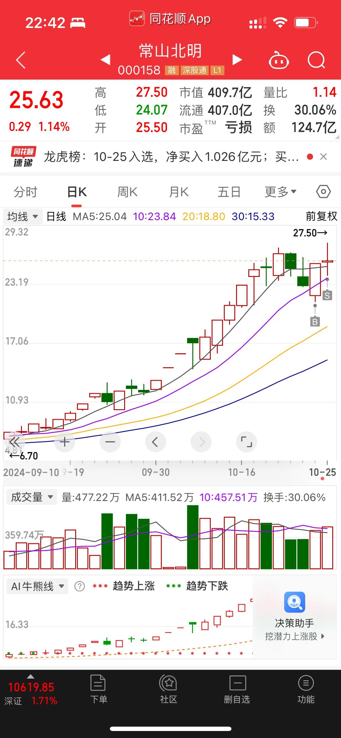341x738 pixels.
Task: Tap the S sell marker on chart
Action: pos(327,296)
